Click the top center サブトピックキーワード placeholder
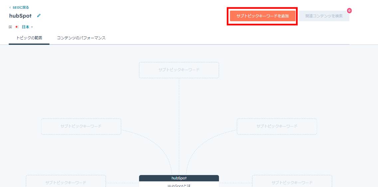This screenshot has height=187, width=378. 179,70
